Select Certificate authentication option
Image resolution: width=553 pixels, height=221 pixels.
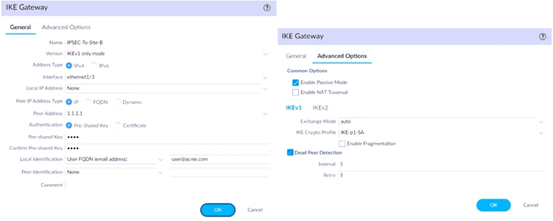[118, 125]
